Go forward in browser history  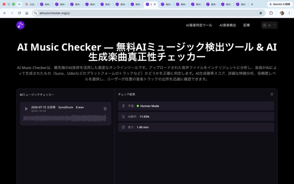pyautogui.click(x=12, y=13)
